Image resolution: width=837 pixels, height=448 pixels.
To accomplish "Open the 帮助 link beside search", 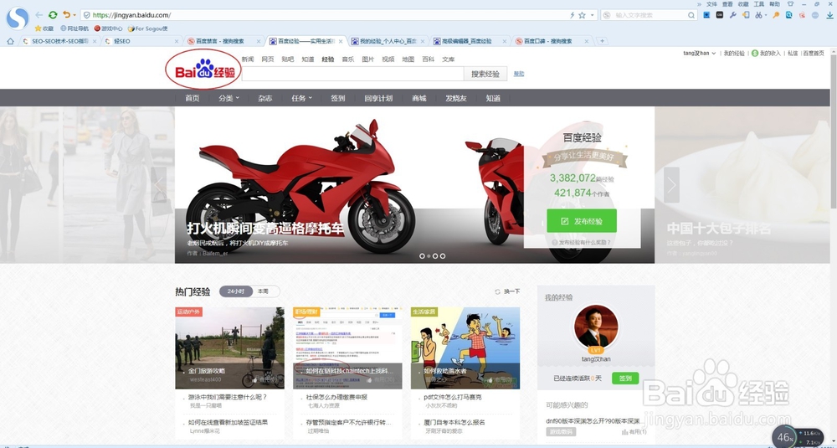I will [x=519, y=74].
